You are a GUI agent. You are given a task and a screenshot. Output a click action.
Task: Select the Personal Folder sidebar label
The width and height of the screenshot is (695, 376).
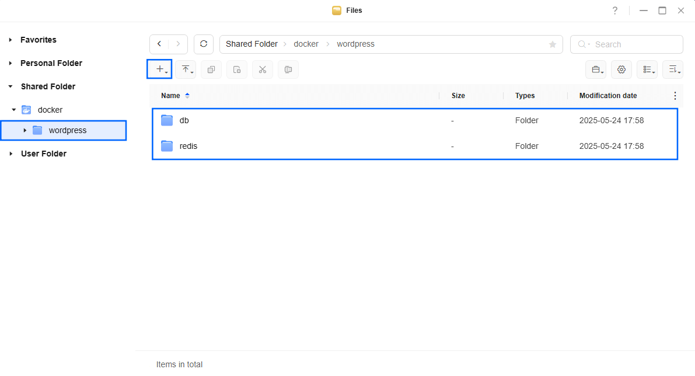(51, 64)
